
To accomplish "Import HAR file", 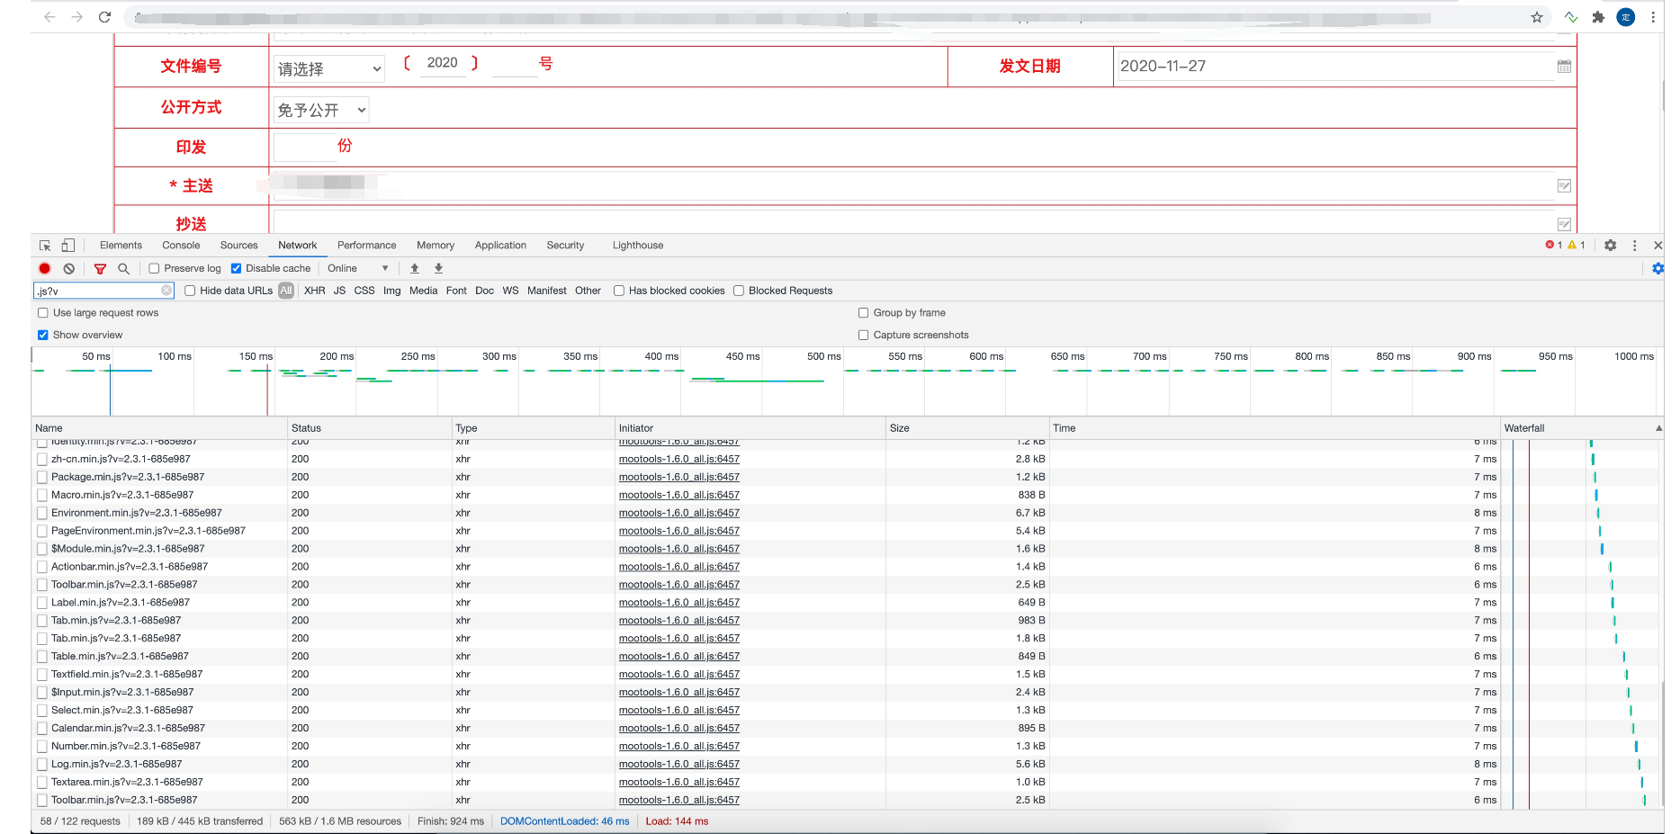I will point(415,268).
